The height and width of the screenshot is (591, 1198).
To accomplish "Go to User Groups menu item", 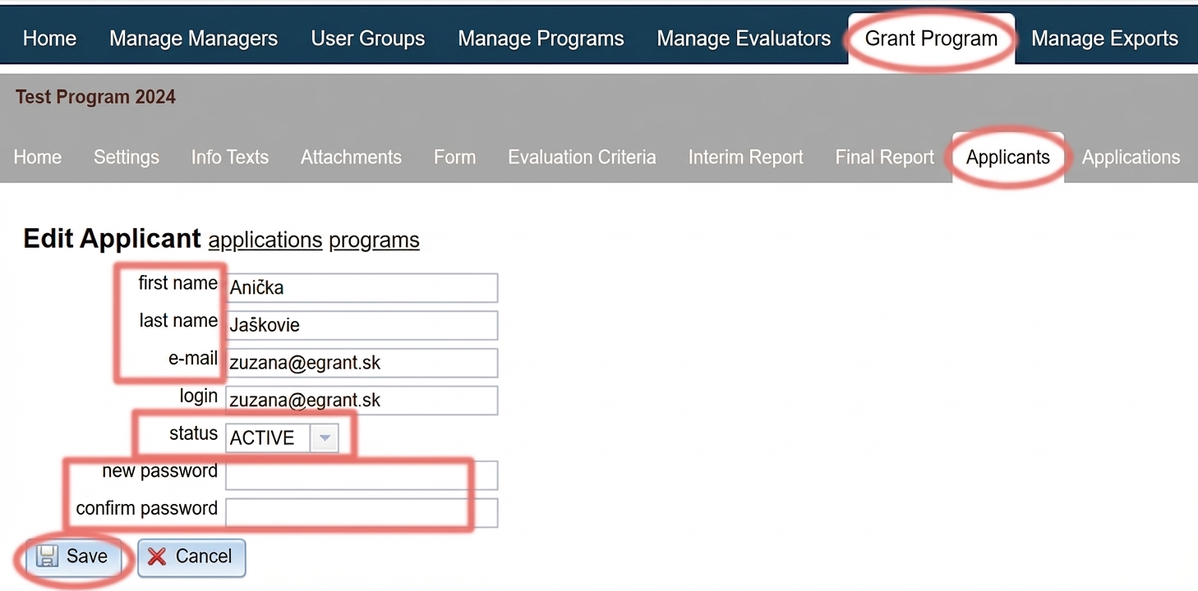I will (x=368, y=39).
